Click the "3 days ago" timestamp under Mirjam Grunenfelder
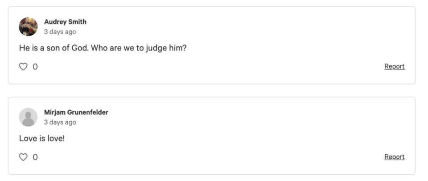The width and height of the screenshot is (428, 181). coord(60,122)
